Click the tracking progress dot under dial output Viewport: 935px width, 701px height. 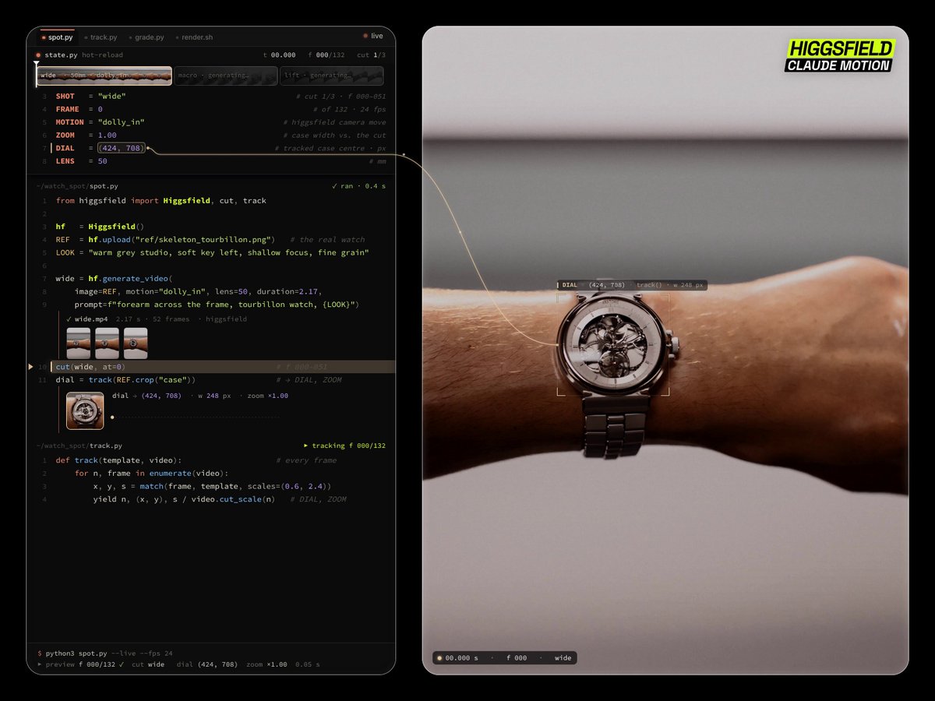pos(113,417)
